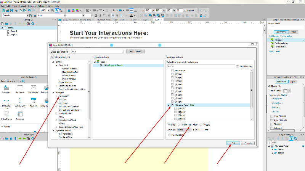Click the Sitemap search magnifier icon
Viewport: 305px width, 171px height.
pos(33,24)
